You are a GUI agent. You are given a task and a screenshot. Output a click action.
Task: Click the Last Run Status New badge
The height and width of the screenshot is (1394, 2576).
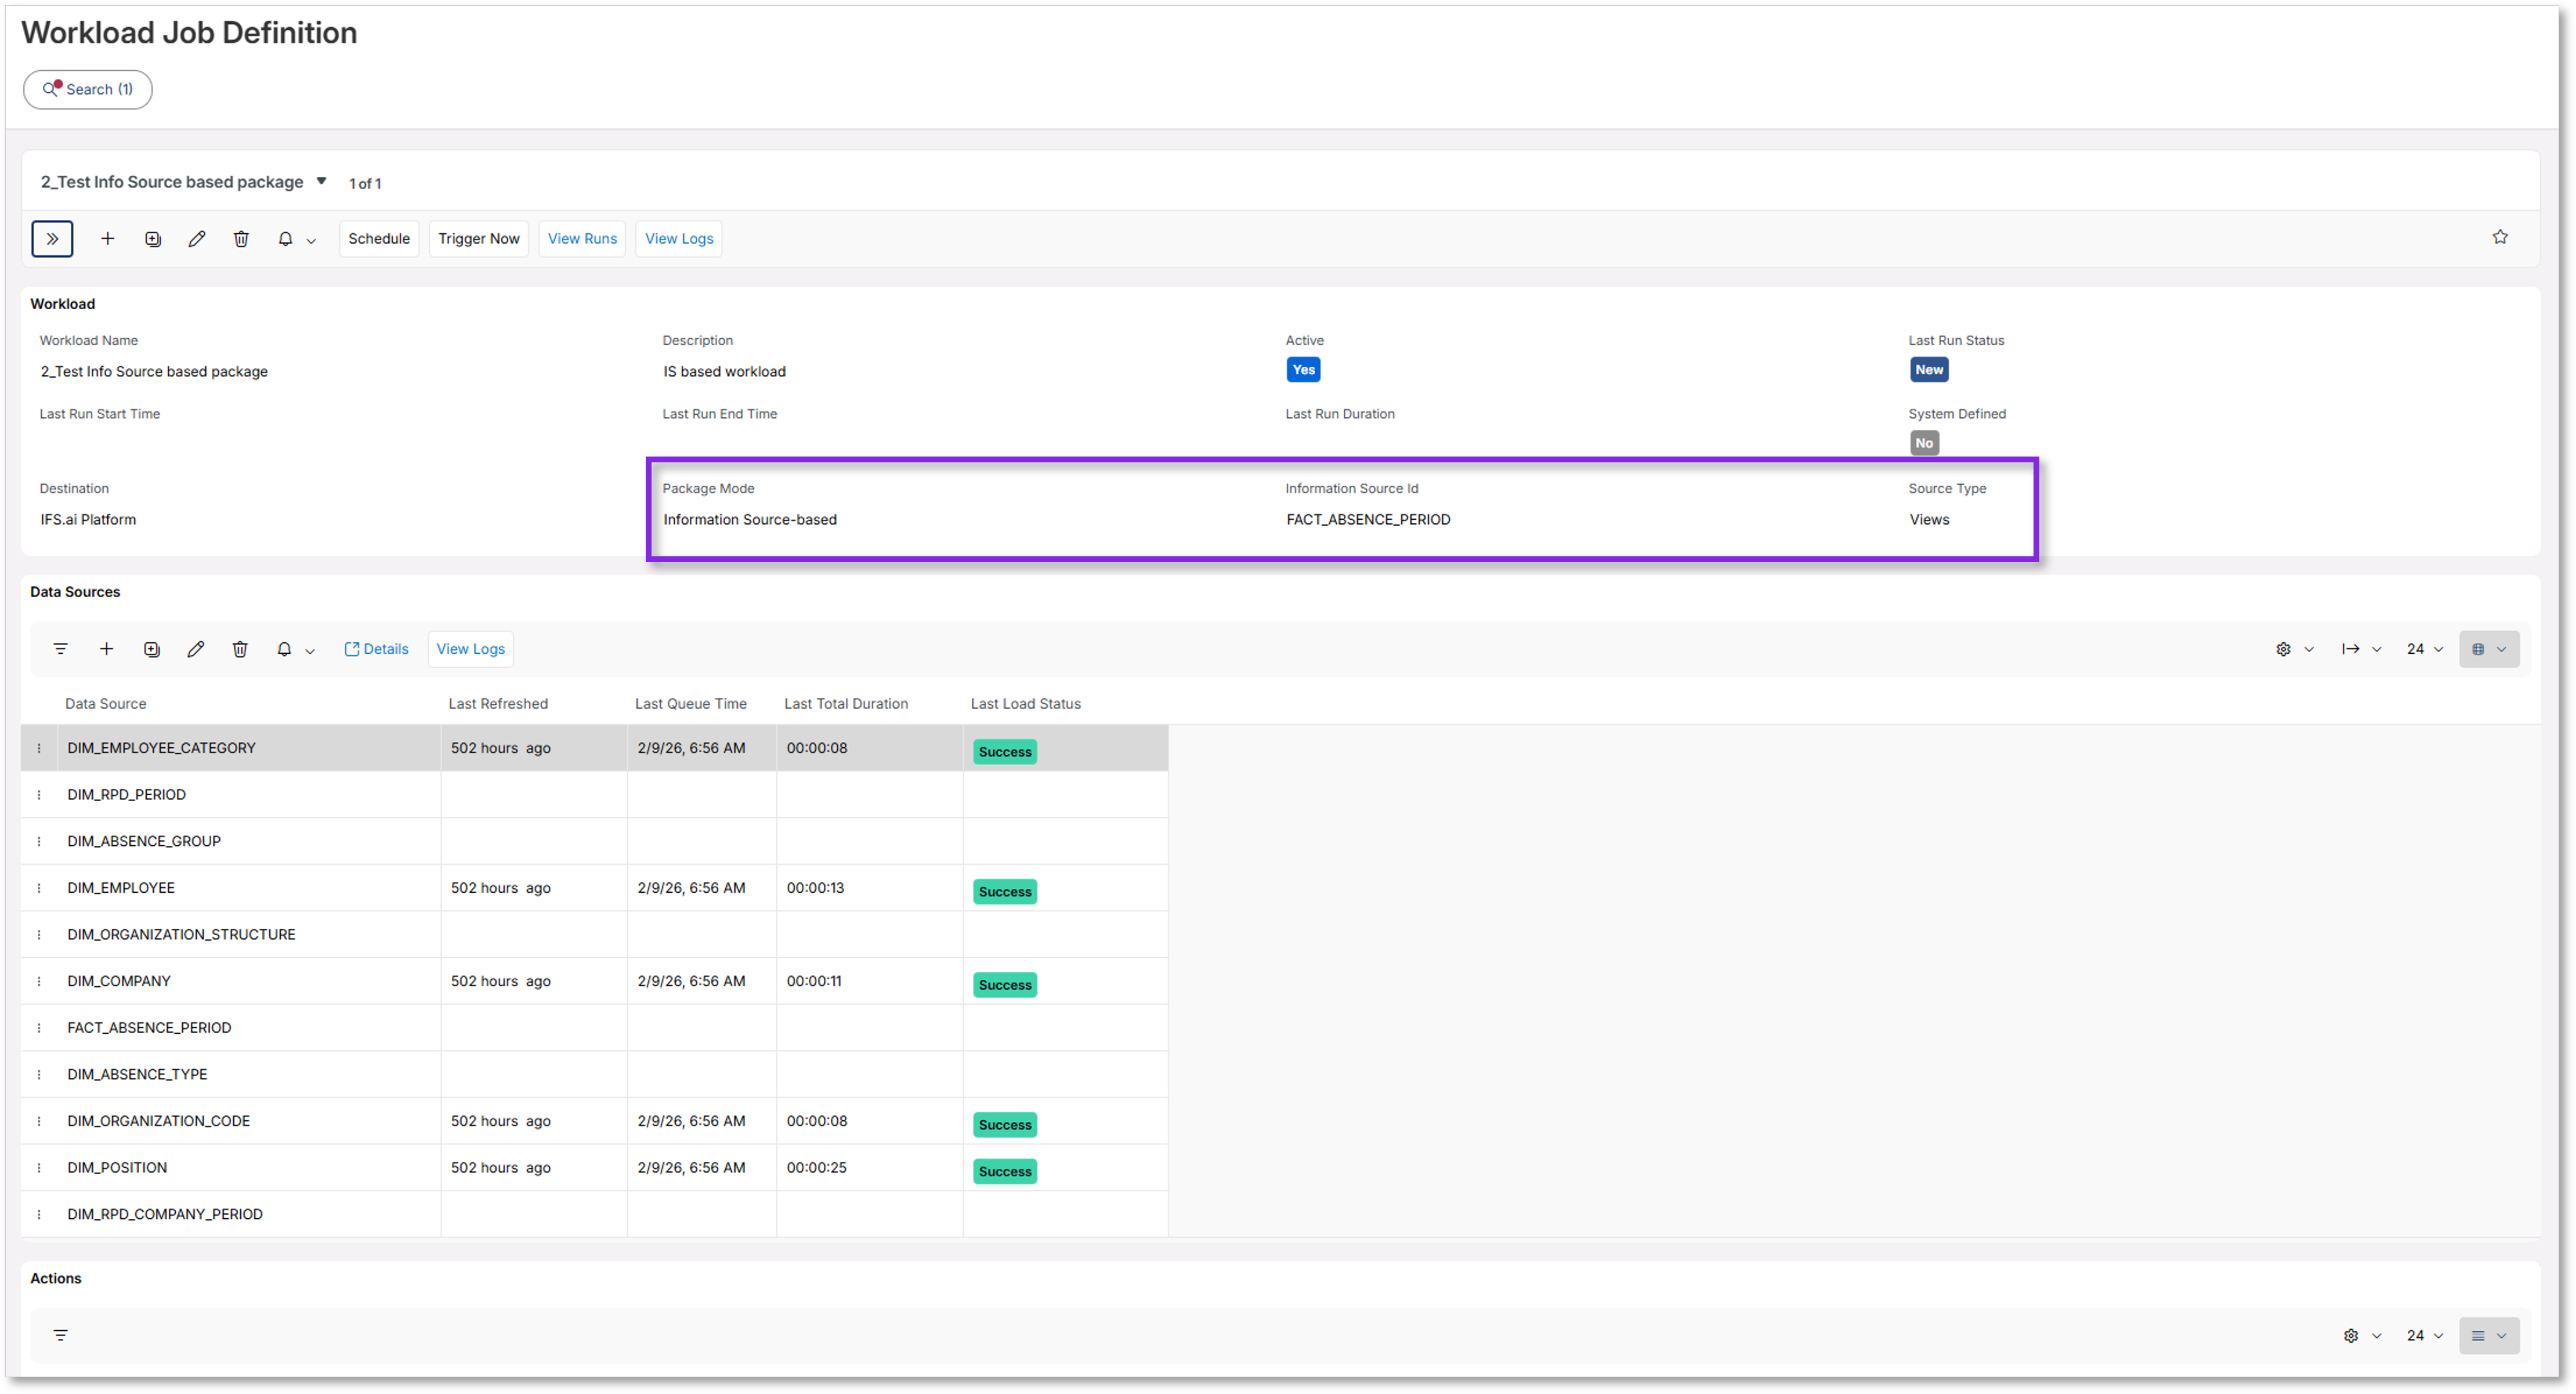click(x=1928, y=369)
